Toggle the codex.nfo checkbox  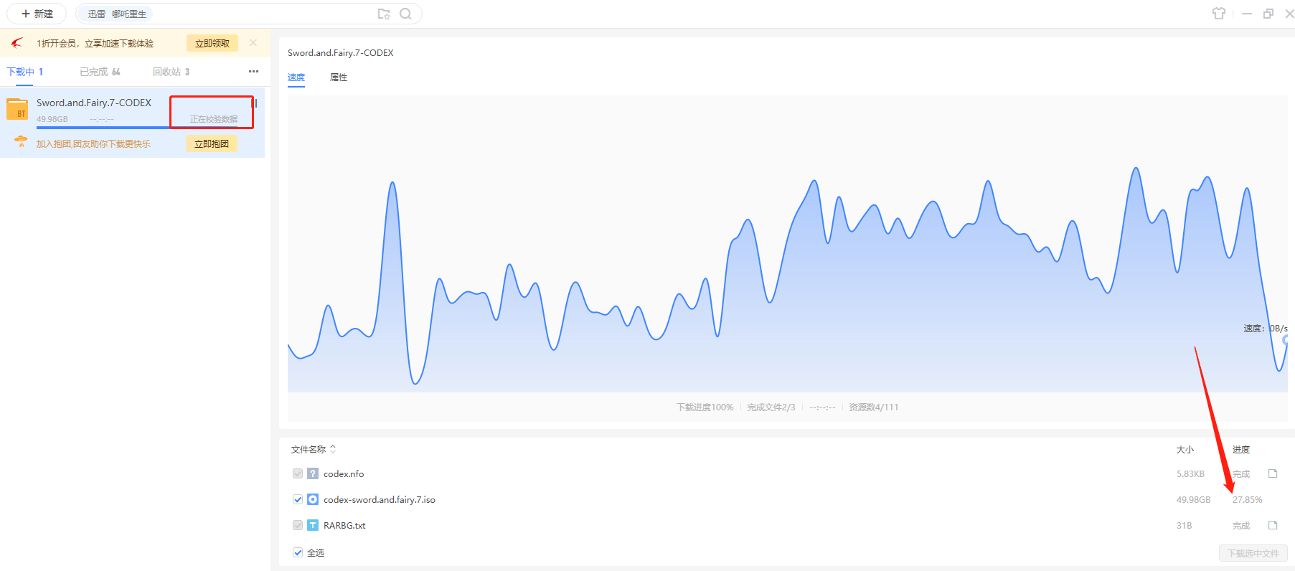click(298, 473)
